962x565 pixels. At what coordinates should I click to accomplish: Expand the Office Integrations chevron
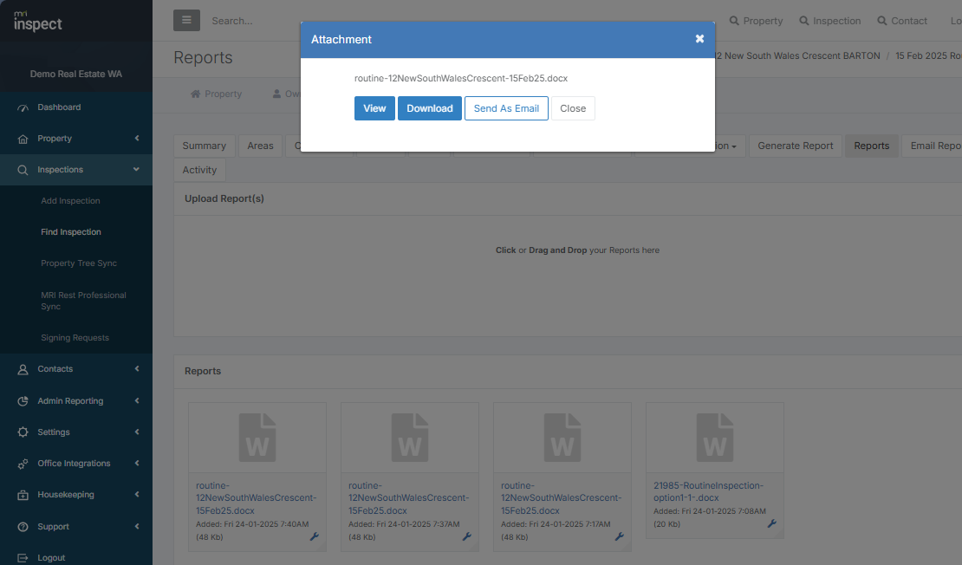click(x=137, y=463)
